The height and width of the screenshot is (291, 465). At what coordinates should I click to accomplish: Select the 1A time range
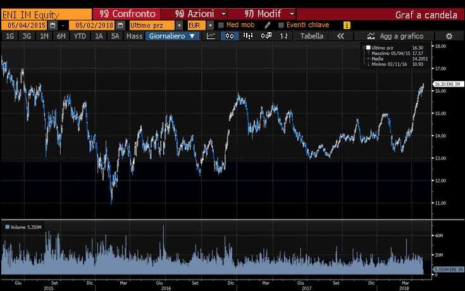click(99, 36)
